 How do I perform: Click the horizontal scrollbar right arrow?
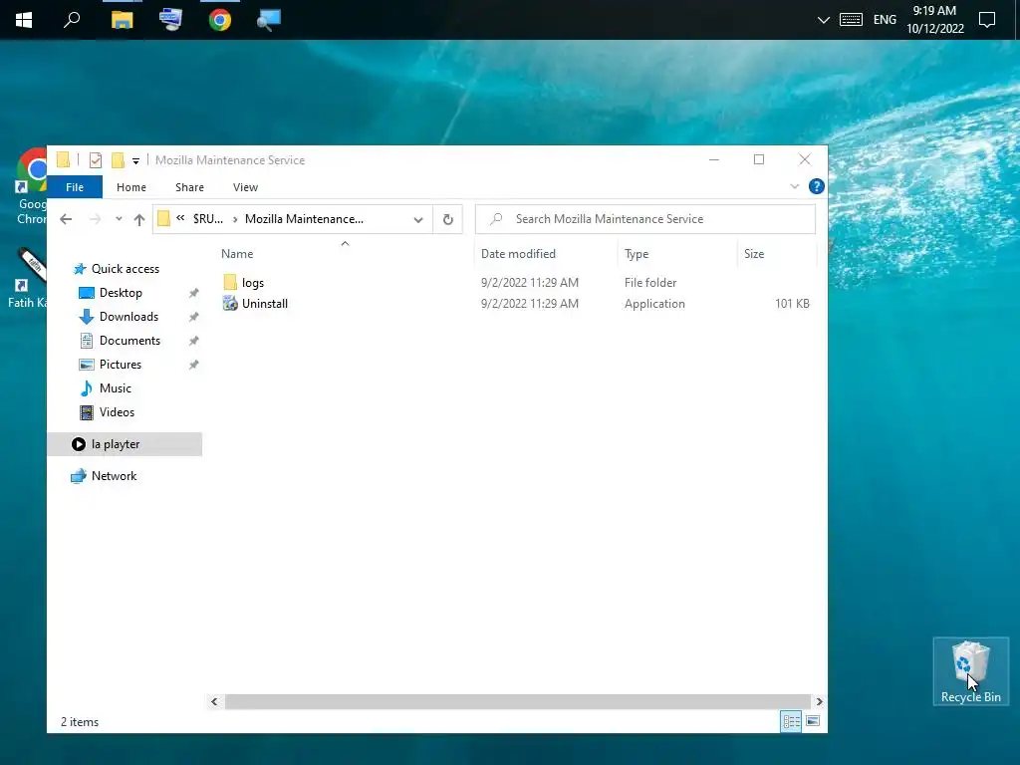click(x=819, y=702)
